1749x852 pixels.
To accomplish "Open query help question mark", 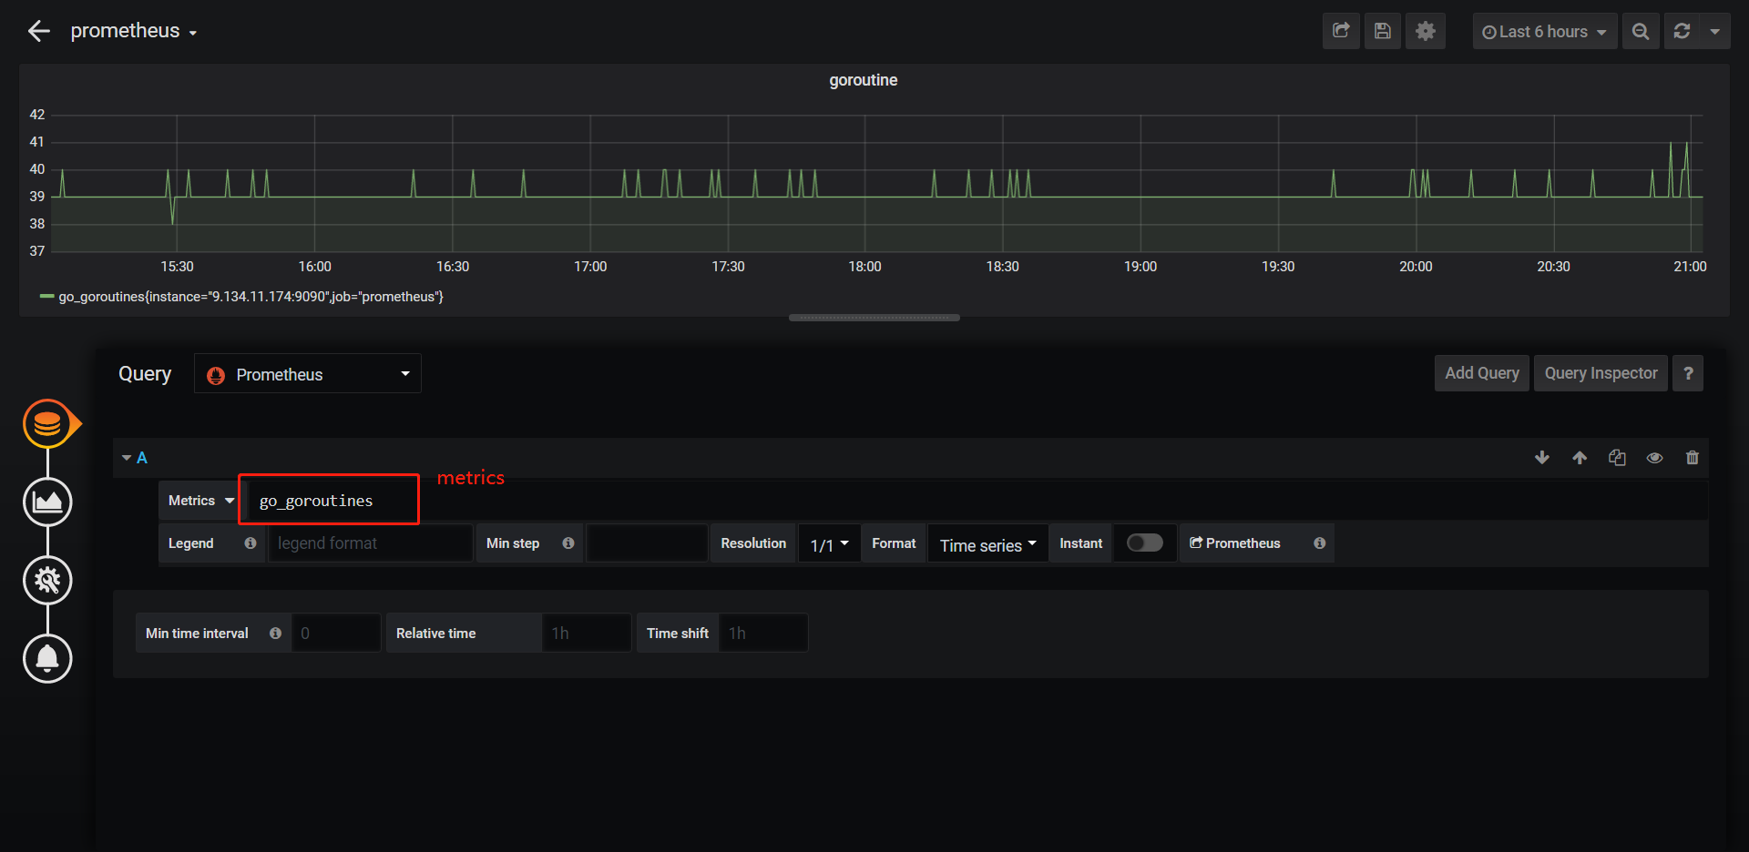I will pyautogui.click(x=1688, y=373).
